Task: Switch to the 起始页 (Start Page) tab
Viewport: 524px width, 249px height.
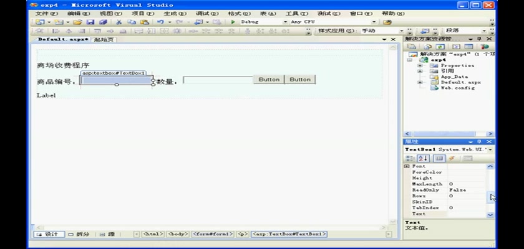Action: point(104,39)
